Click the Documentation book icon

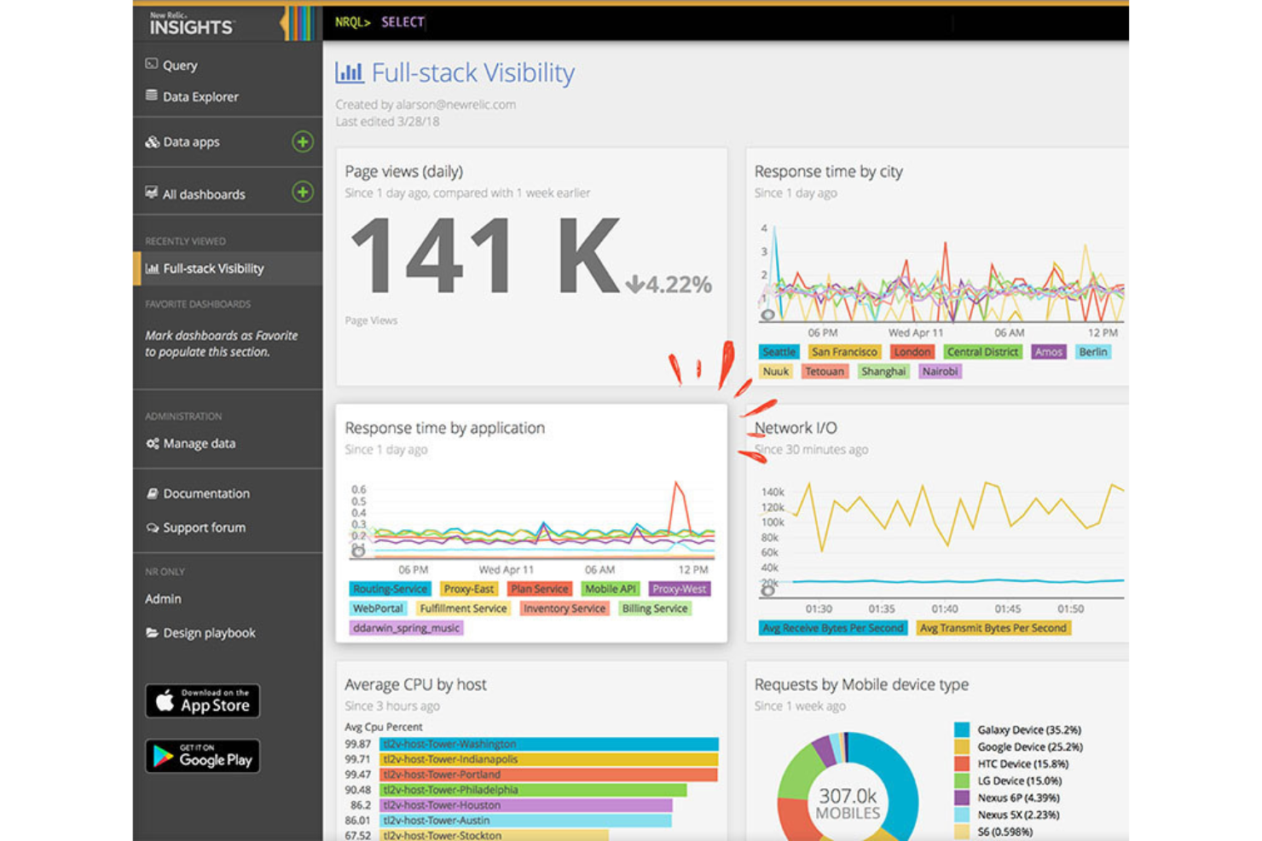point(153,493)
